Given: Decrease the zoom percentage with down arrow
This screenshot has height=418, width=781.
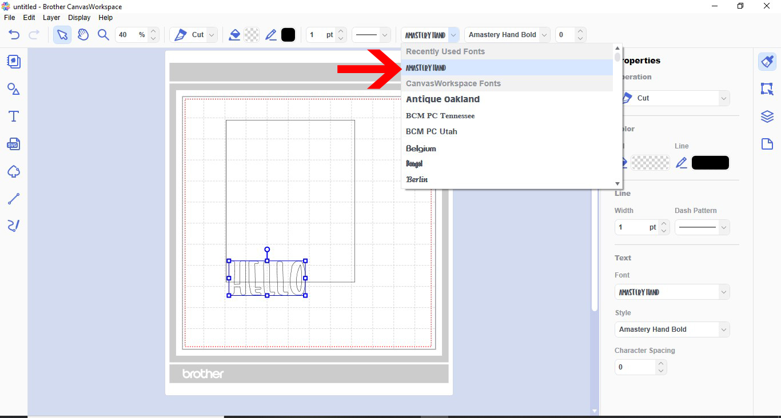Looking at the screenshot, I should pyautogui.click(x=153, y=39).
